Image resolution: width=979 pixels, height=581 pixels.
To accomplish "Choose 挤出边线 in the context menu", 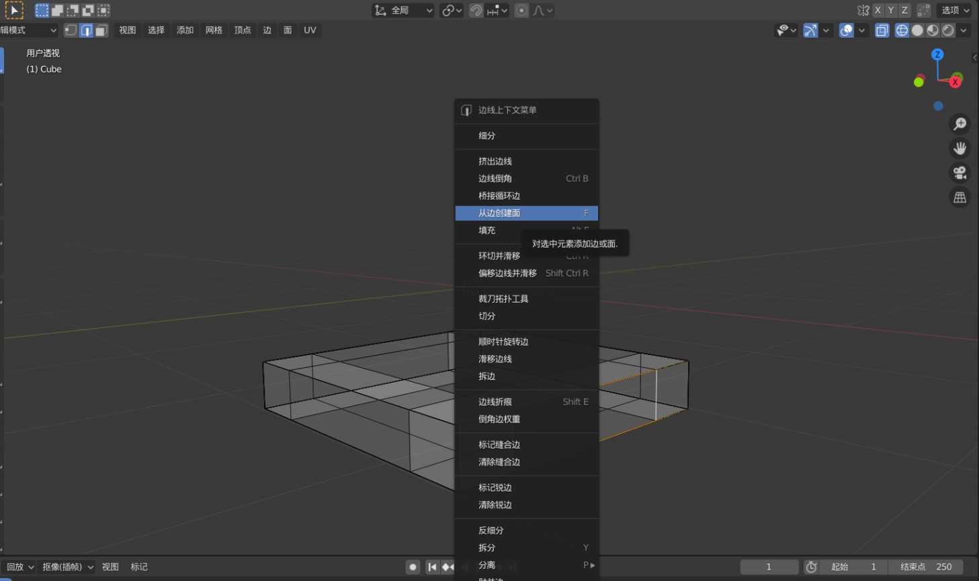I will pyautogui.click(x=527, y=161).
